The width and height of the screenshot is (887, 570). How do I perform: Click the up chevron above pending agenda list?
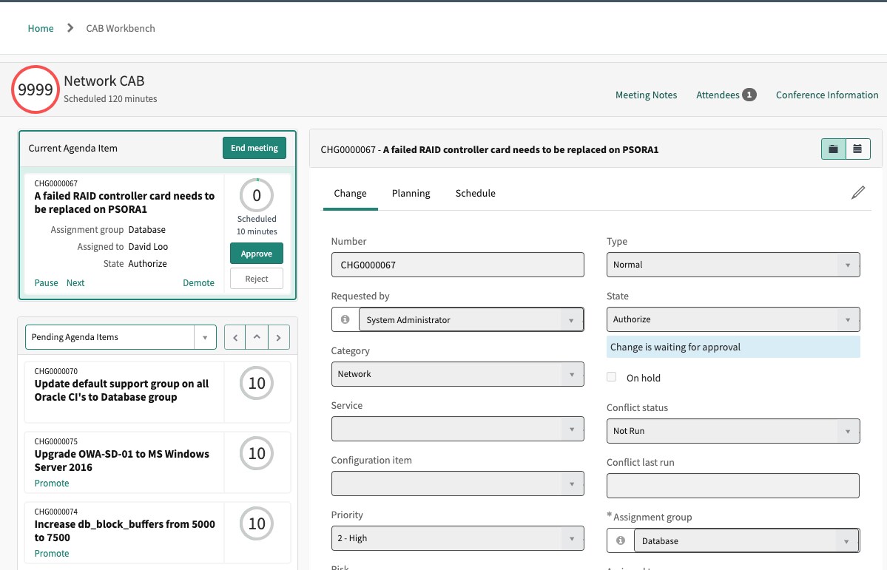tap(256, 337)
